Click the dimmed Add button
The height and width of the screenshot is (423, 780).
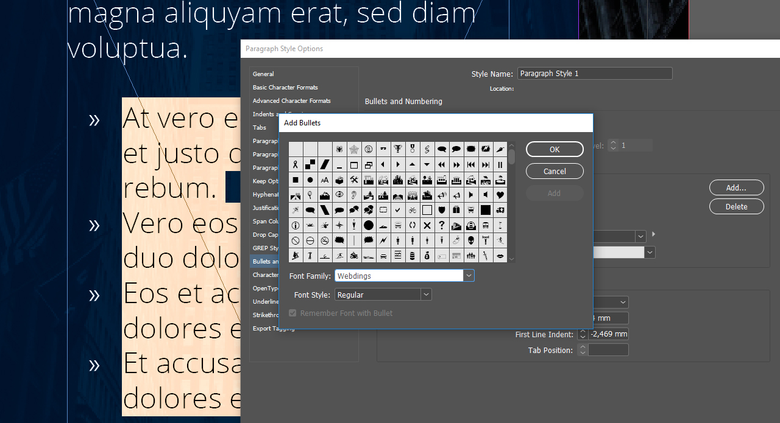(555, 193)
